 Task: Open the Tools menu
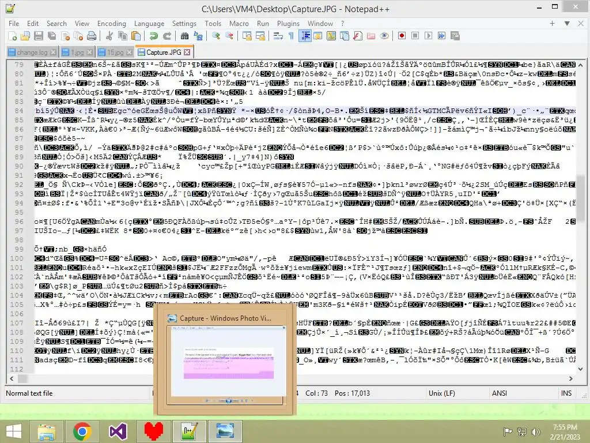click(x=213, y=23)
